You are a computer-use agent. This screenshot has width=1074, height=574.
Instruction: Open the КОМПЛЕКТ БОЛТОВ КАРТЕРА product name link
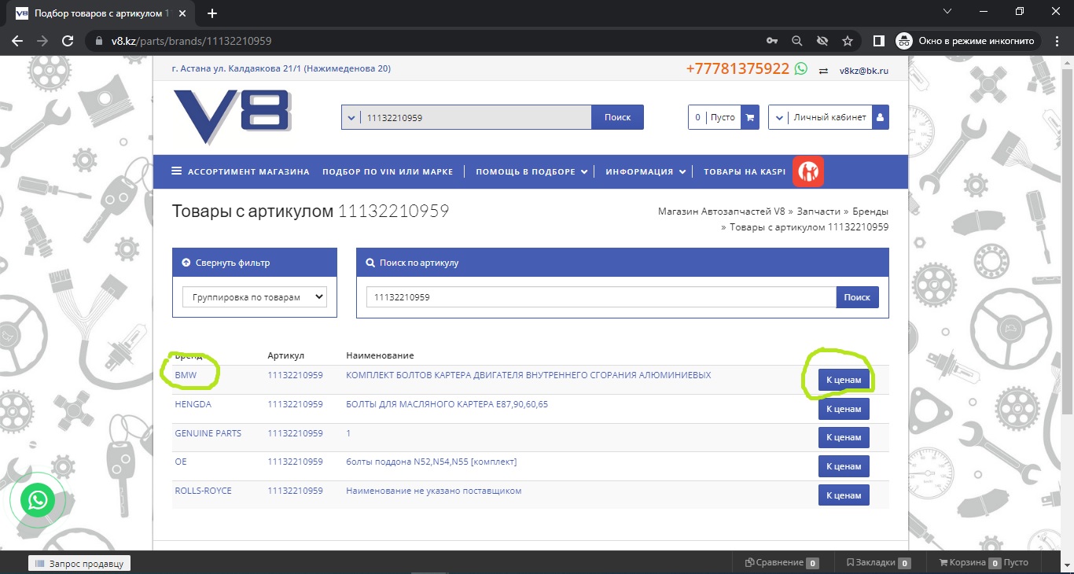pos(528,375)
